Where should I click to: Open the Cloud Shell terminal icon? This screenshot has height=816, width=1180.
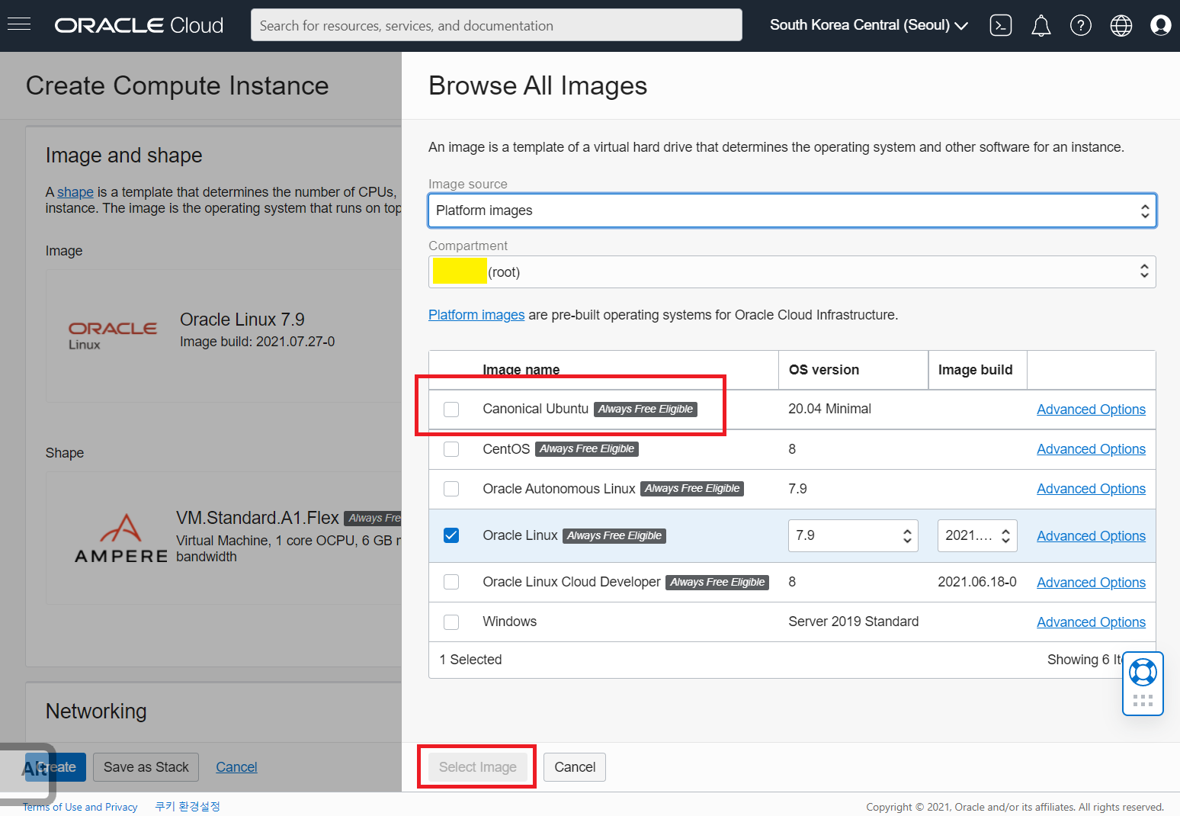pos(1000,25)
